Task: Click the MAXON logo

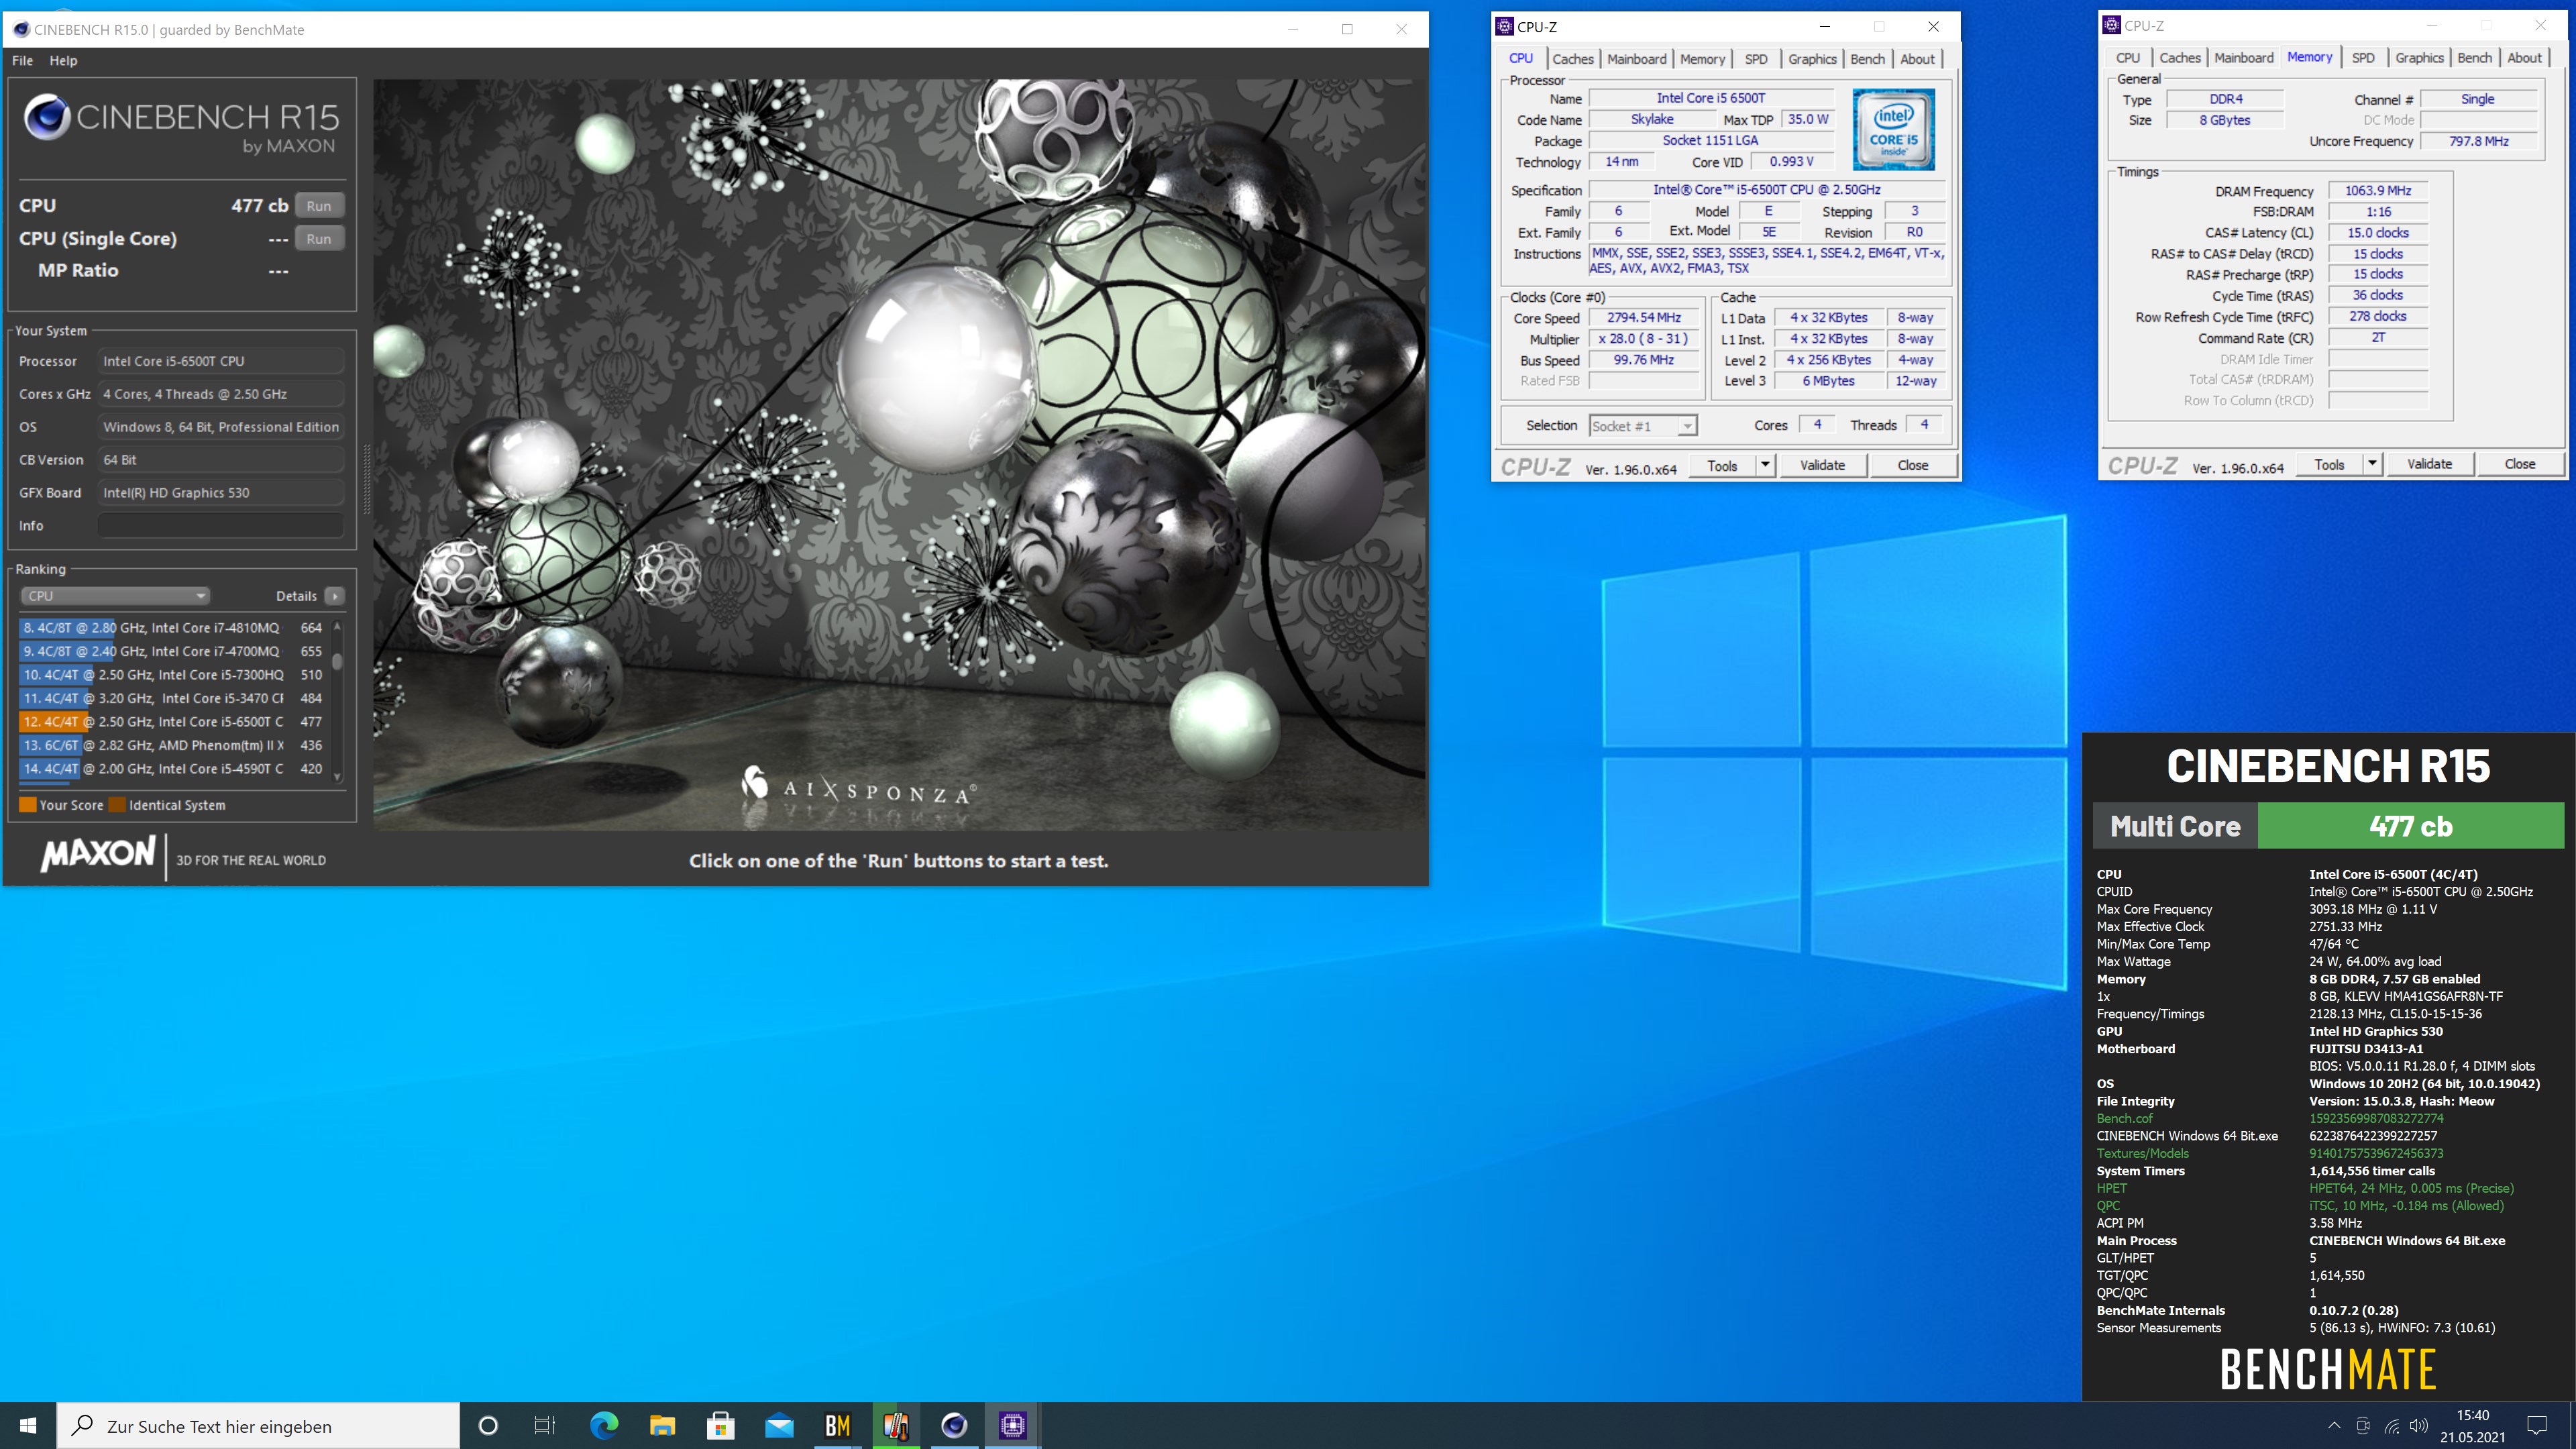Action: tap(98, 854)
